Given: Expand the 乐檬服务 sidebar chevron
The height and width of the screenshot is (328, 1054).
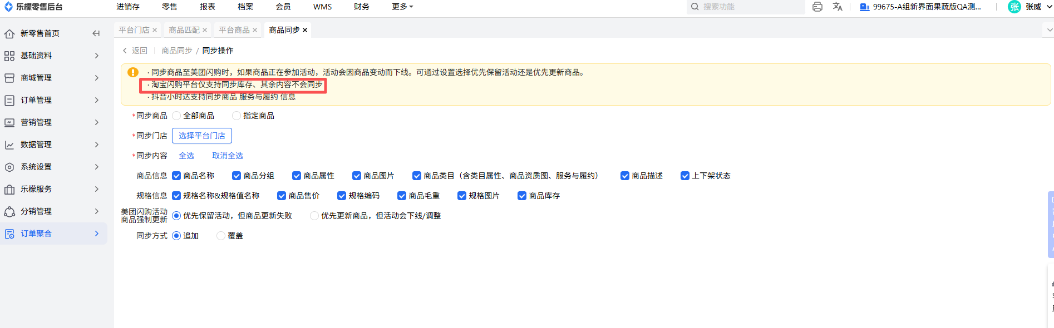Looking at the screenshot, I should [97, 189].
